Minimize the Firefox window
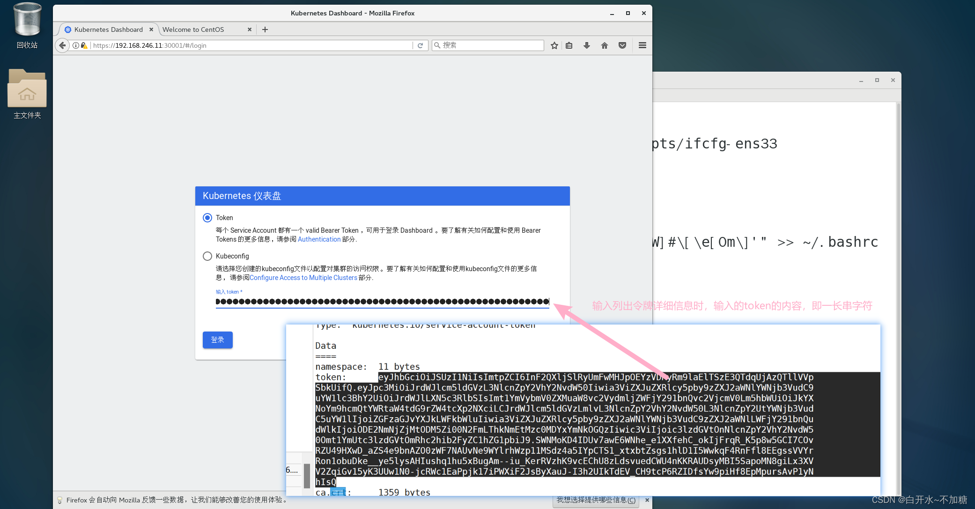Viewport: 975px width, 509px height. pyautogui.click(x=612, y=13)
